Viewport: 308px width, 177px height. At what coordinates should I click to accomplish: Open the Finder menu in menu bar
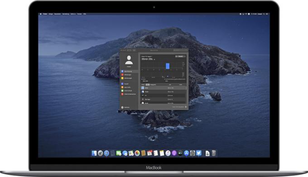[x=45, y=14]
